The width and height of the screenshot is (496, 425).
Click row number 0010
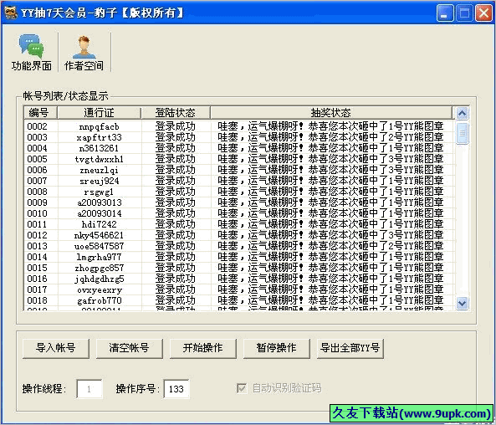click(x=38, y=213)
